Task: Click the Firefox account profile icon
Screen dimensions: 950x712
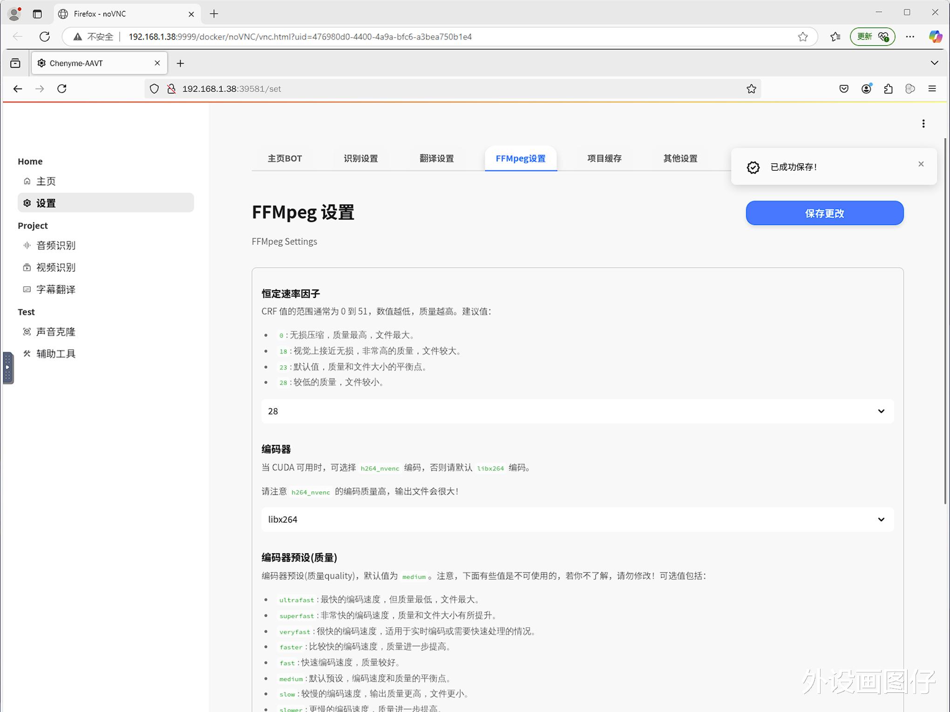Action: pos(866,89)
